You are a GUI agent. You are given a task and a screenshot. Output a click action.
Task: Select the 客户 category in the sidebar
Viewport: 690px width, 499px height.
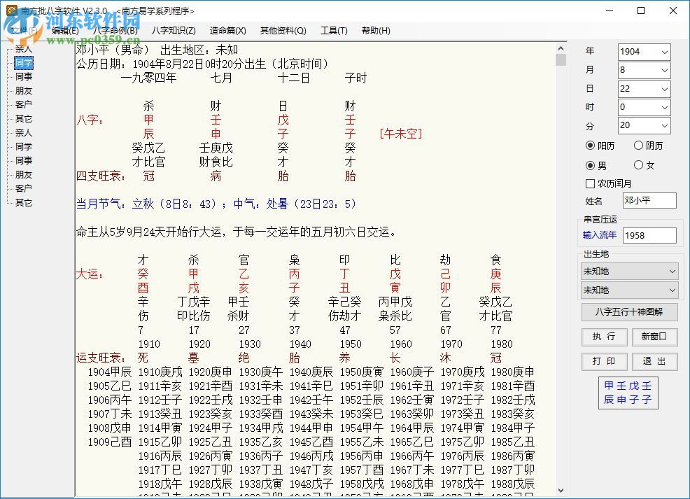(23, 104)
